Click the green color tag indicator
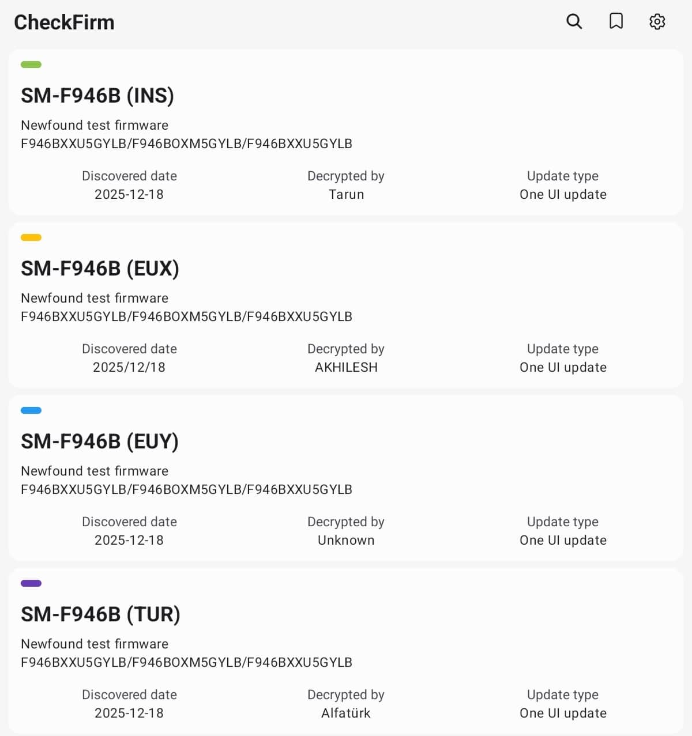Viewport: 692px width, 736px height. [x=31, y=65]
